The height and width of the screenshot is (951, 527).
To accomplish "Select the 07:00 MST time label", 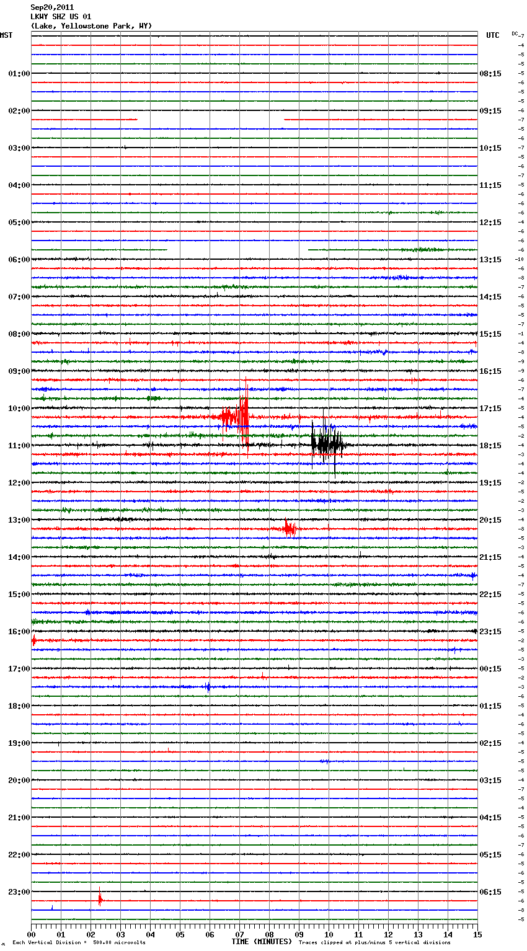I will tap(19, 297).
